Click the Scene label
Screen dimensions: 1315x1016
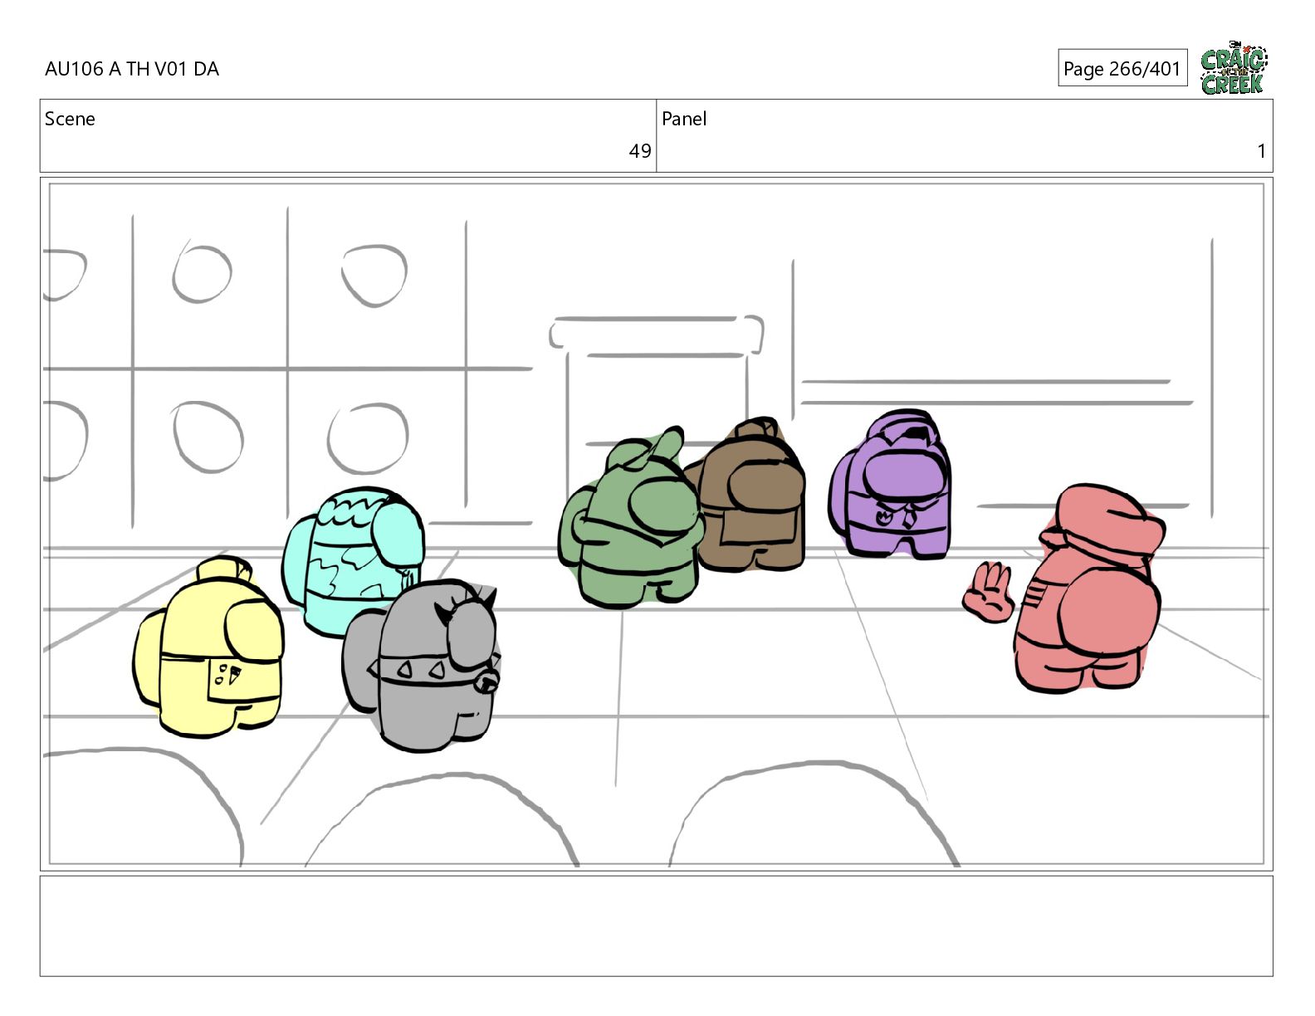[x=70, y=119]
